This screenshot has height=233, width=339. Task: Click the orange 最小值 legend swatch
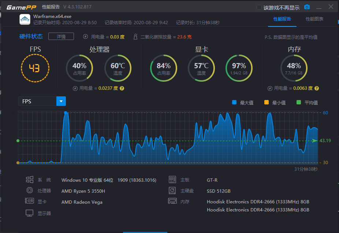tap(267, 102)
